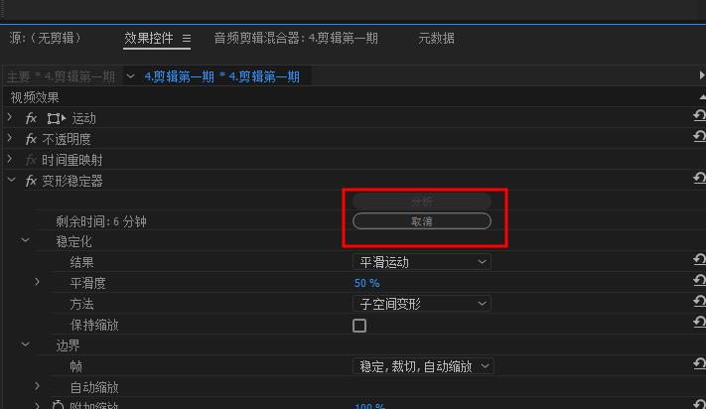Select the 保持缩放 parameter label
The height and width of the screenshot is (409, 706).
[x=94, y=325]
